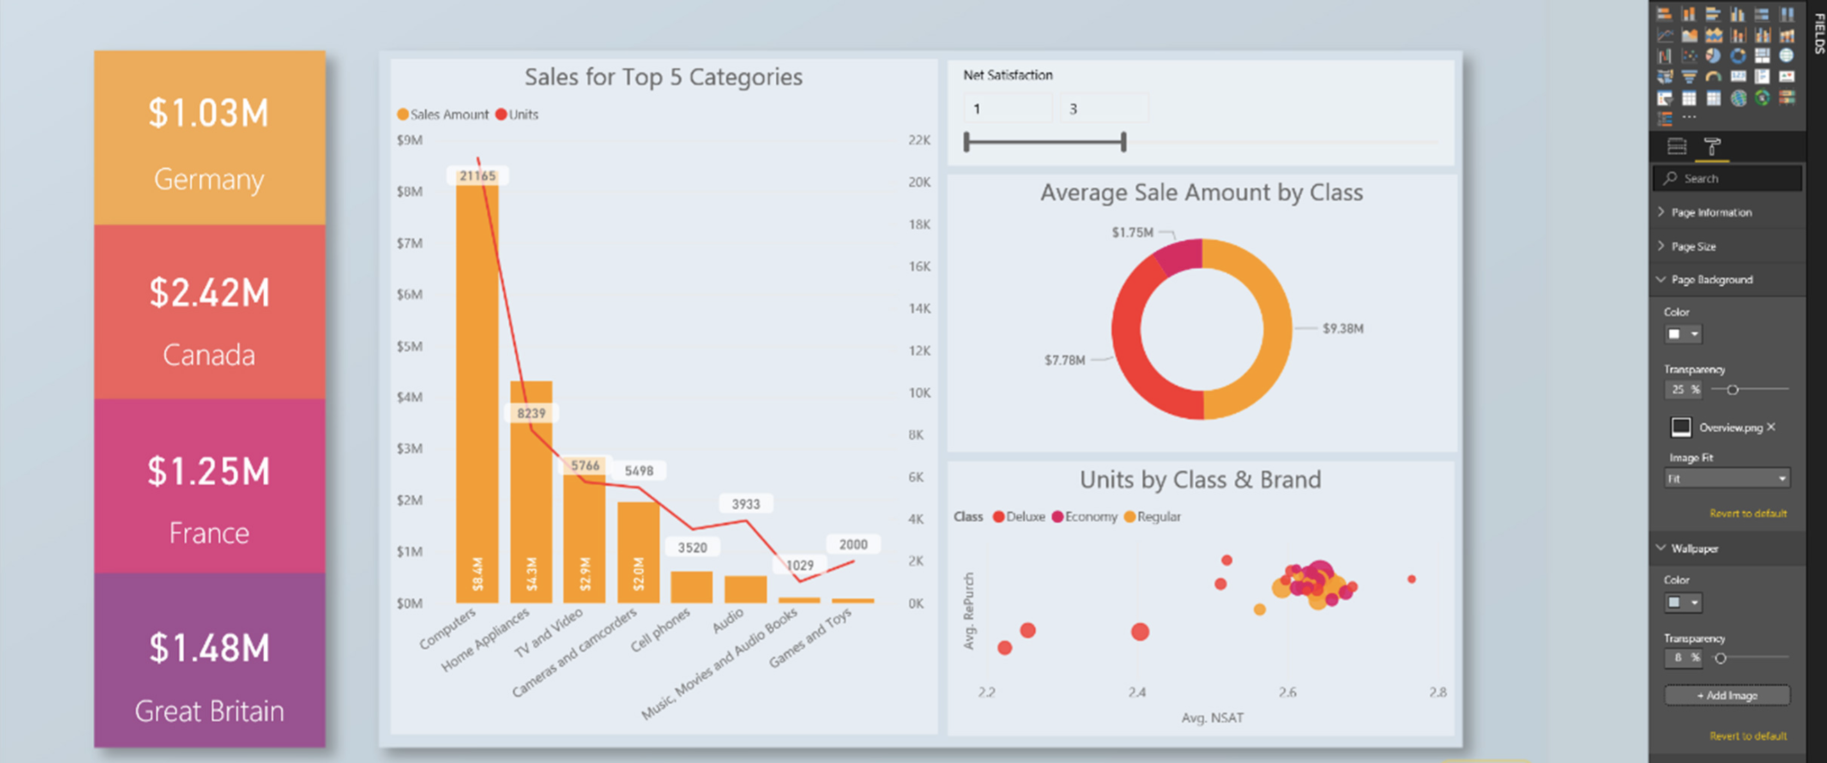Viewport: 1827px width, 763px height.
Task: Choose the funnel chart visualization icon
Action: pyautogui.click(x=1689, y=77)
